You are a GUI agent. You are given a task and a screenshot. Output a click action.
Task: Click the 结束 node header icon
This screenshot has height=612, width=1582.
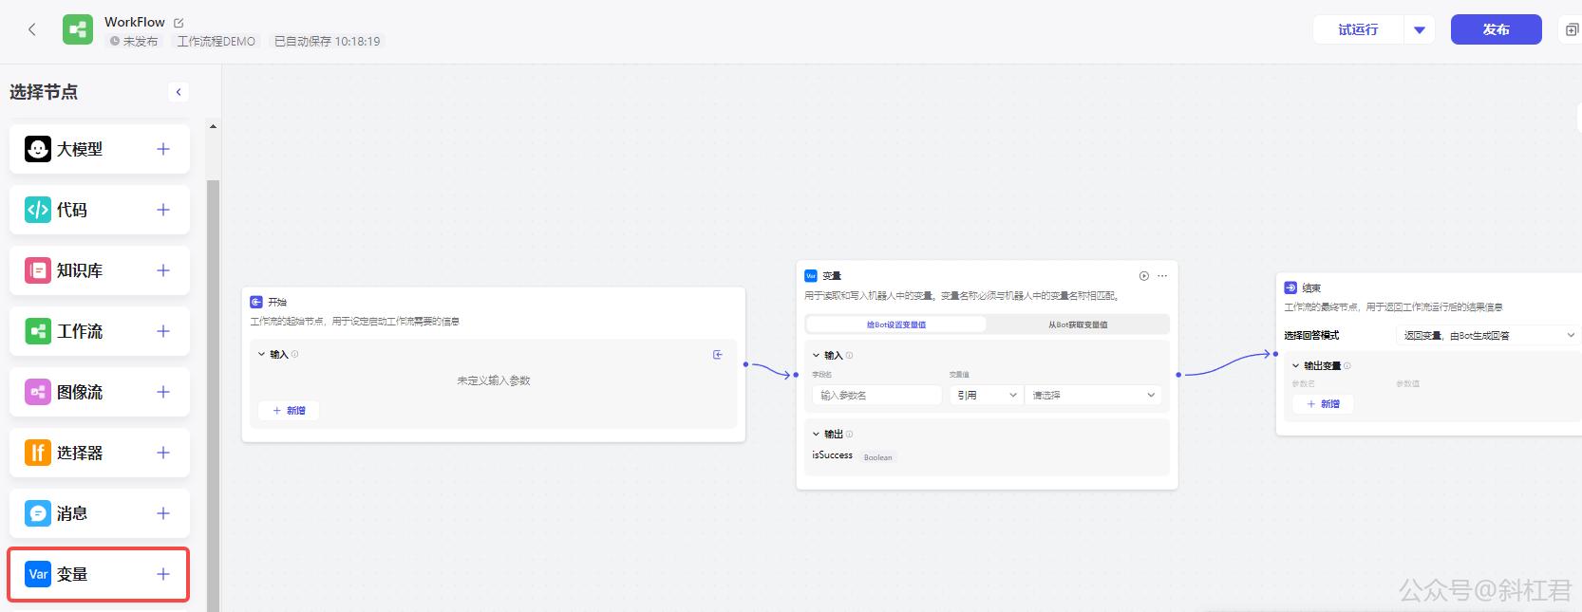click(x=1290, y=287)
